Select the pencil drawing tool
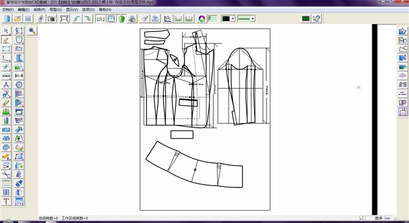The image size is (409, 223). (x=6, y=40)
